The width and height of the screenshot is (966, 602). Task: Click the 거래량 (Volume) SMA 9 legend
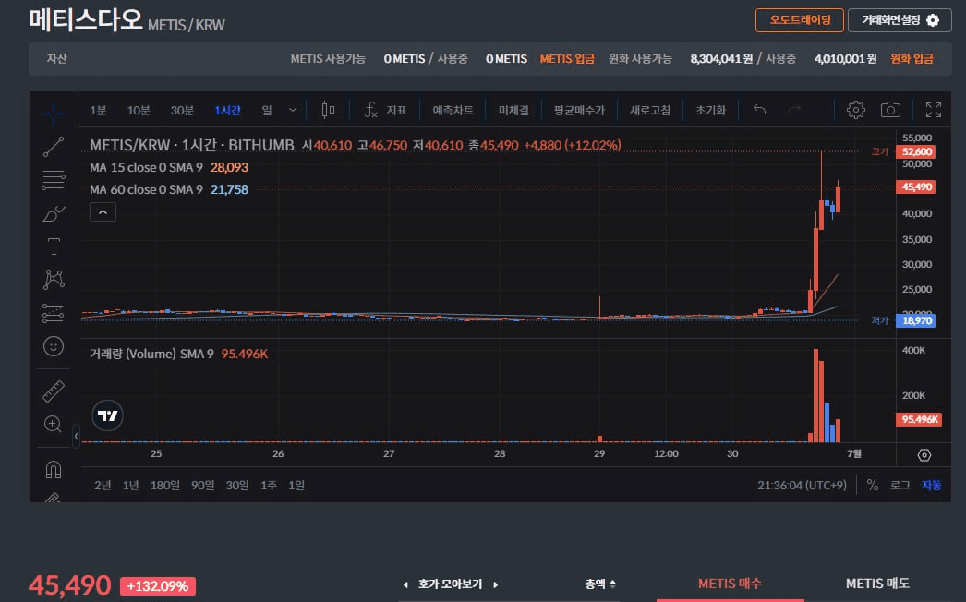(x=178, y=354)
